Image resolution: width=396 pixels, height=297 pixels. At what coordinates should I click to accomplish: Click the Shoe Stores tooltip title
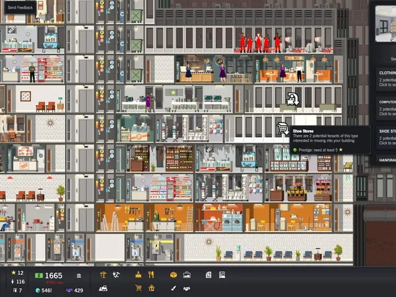coord(303,131)
